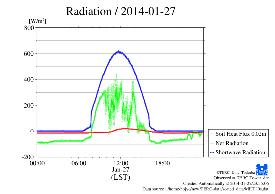275x194 pixels.
Task: Click the '©TERC, Univ. Tsukuba' copyright text
Action: (235, 172)
